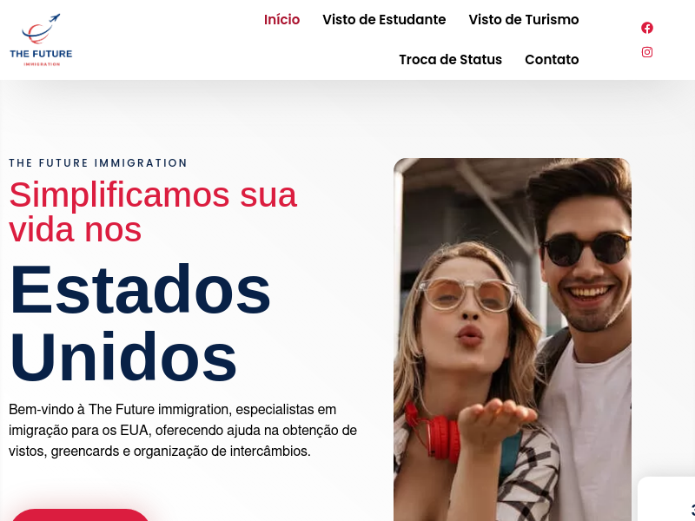Click the couple photo in the hero section
The height and width of the screenshot is (521, 695).
(x=513, y=340)
